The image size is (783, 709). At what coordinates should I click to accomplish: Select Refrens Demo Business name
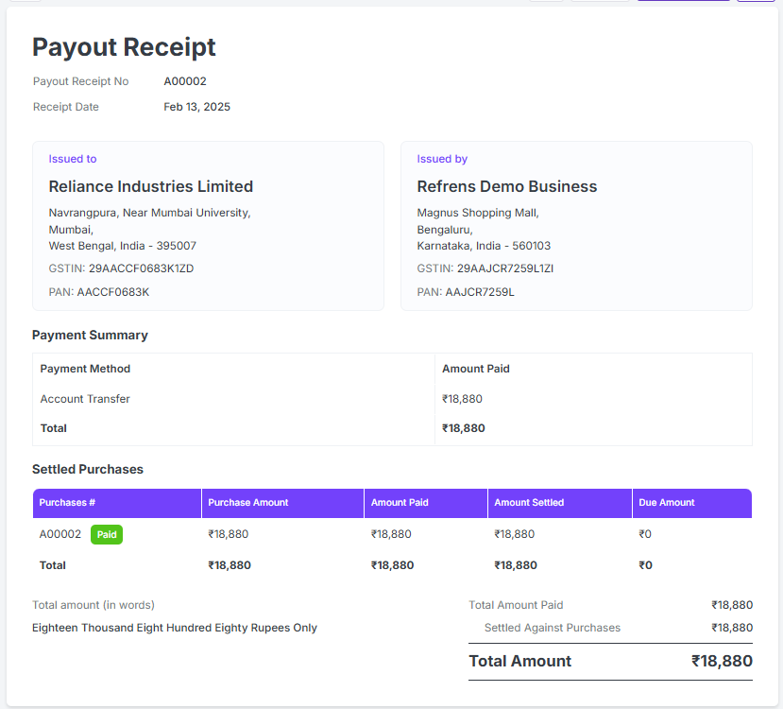click(x=507, y=186)
